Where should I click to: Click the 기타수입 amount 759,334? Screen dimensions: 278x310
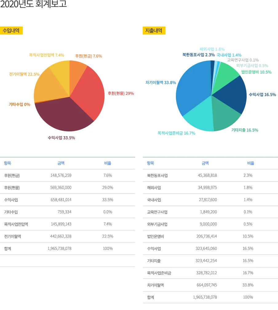pyautogui.click(x=65, y=212)
